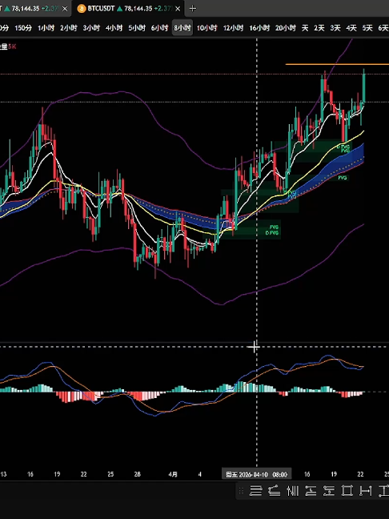Select the 4小时 timeframe
Image resolution: width=389 pixels, height=519 pixels.
(x=114, y=28)
